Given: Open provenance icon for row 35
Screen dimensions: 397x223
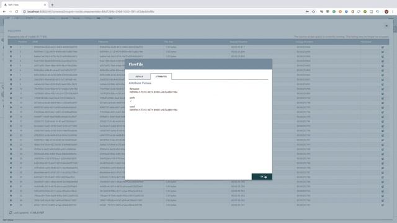Looking at the screenshot, I should (x=383, y=205).
